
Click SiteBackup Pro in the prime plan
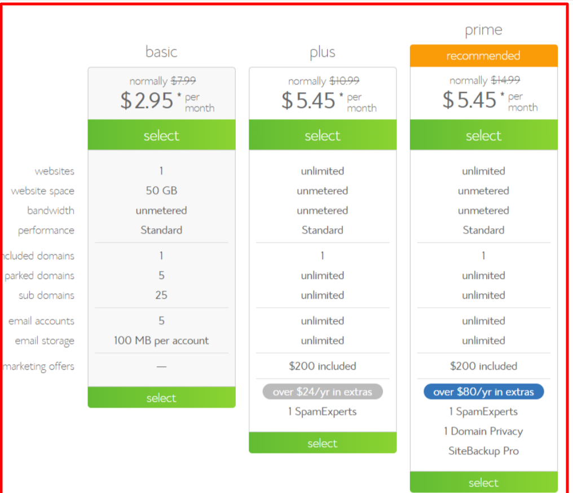point(483,451)
